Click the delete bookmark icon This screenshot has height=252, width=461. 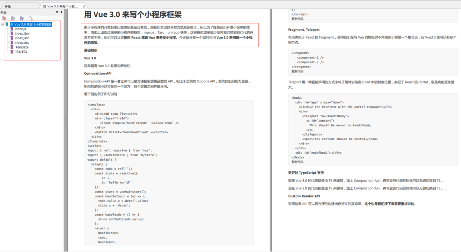point(4,18)
